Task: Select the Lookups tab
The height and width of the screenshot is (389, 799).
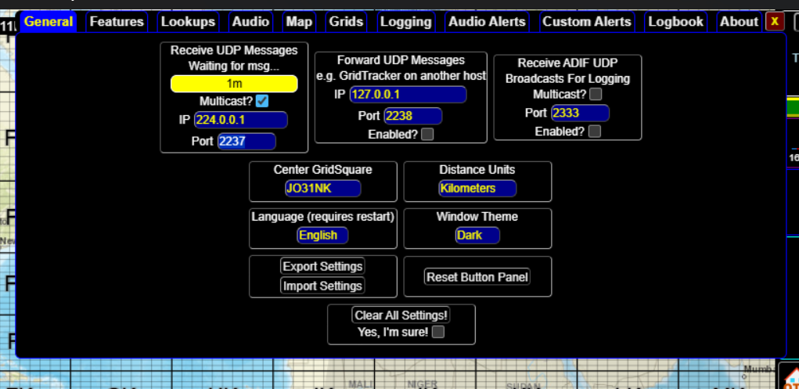Action: 188,22
